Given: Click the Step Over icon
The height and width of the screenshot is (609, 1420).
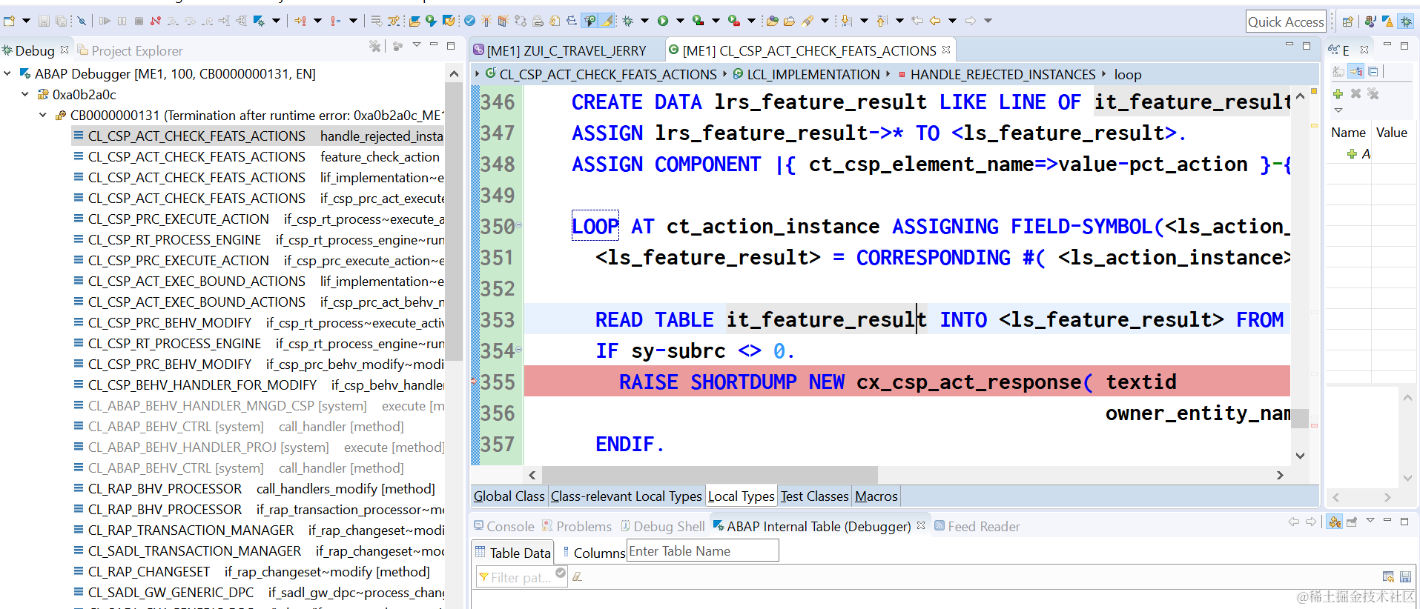Looking at the screenshot, I should coord(190,21).
